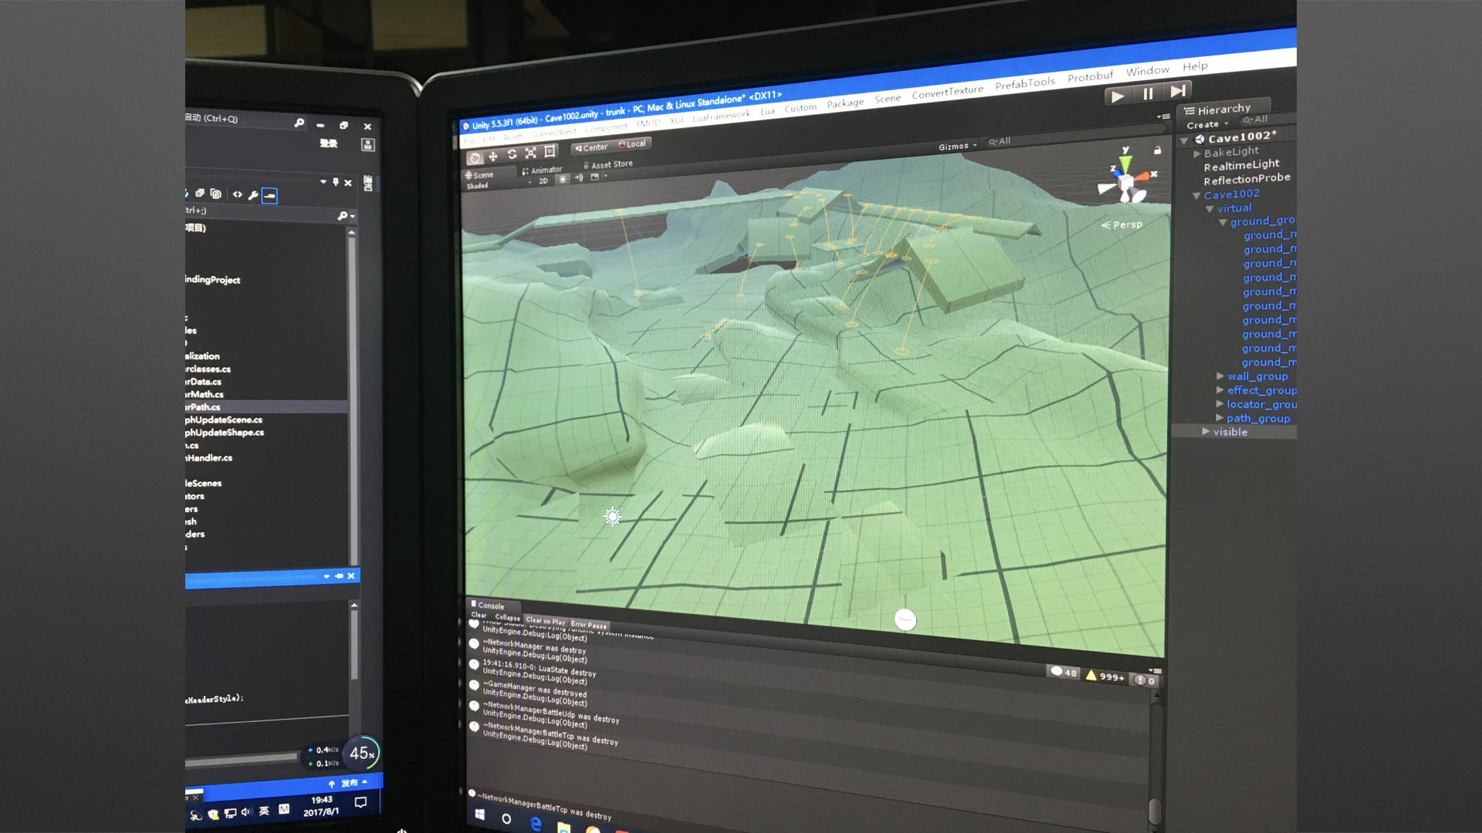This screenshot has width=1482, height=833.
Task: Open the Gizmos dropdown
Action: point(957,146)
